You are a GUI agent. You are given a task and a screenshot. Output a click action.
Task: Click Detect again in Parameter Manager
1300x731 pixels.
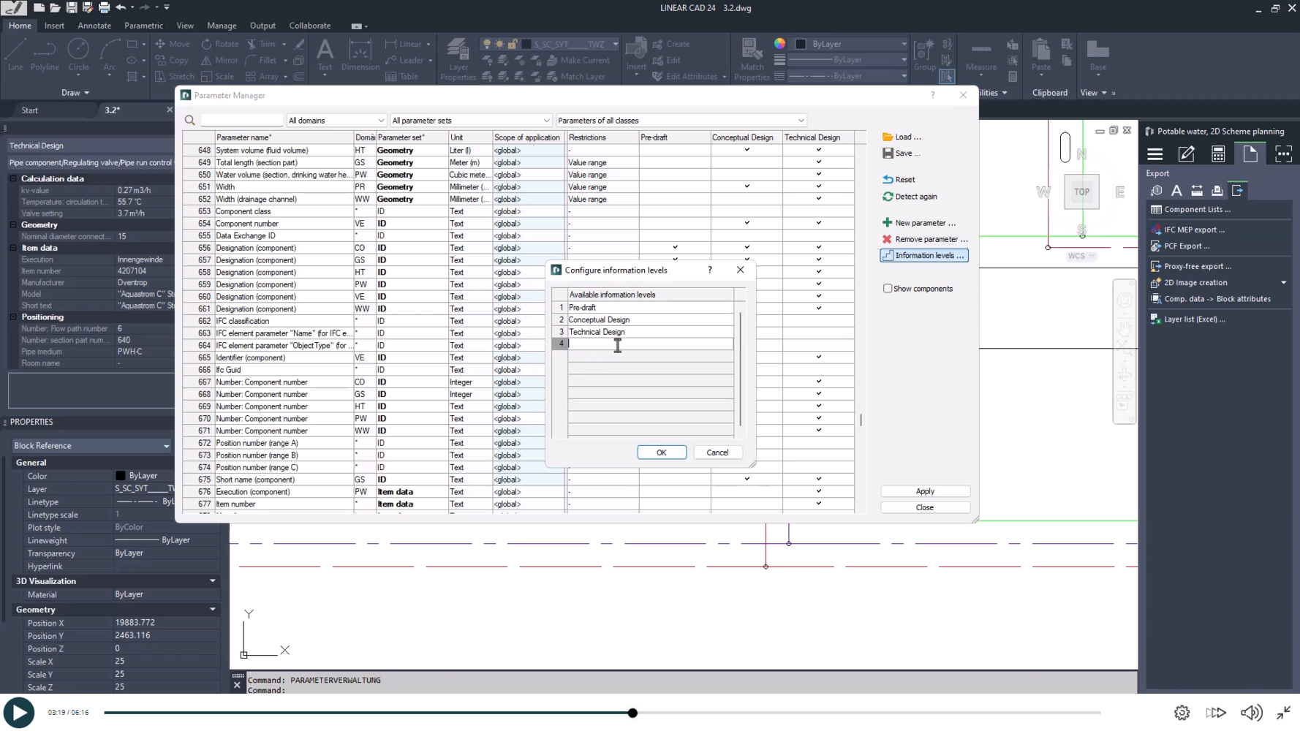coord(910,197)
